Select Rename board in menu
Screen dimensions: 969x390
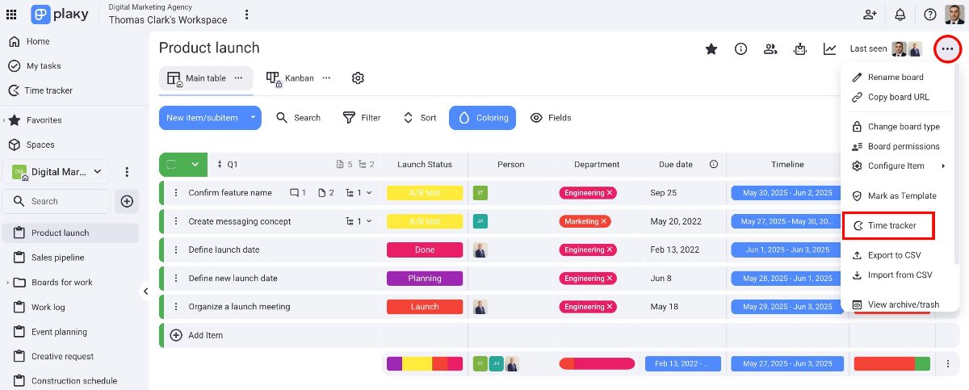pos(896,77)
